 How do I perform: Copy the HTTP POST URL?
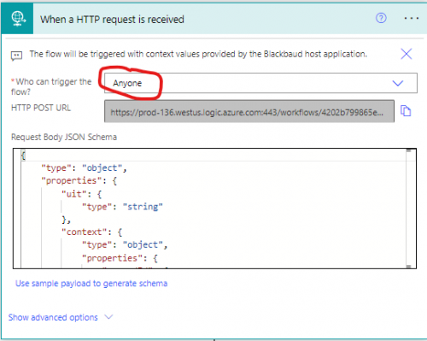click(406, 110)
